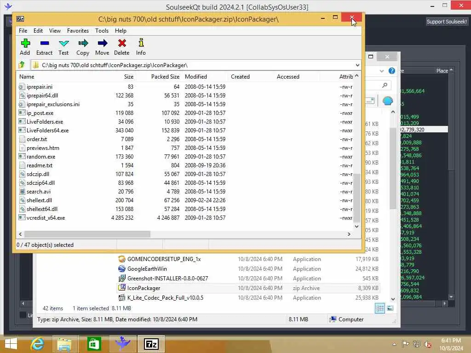Click the Explorer search magnifier icon

pos(385,85)
